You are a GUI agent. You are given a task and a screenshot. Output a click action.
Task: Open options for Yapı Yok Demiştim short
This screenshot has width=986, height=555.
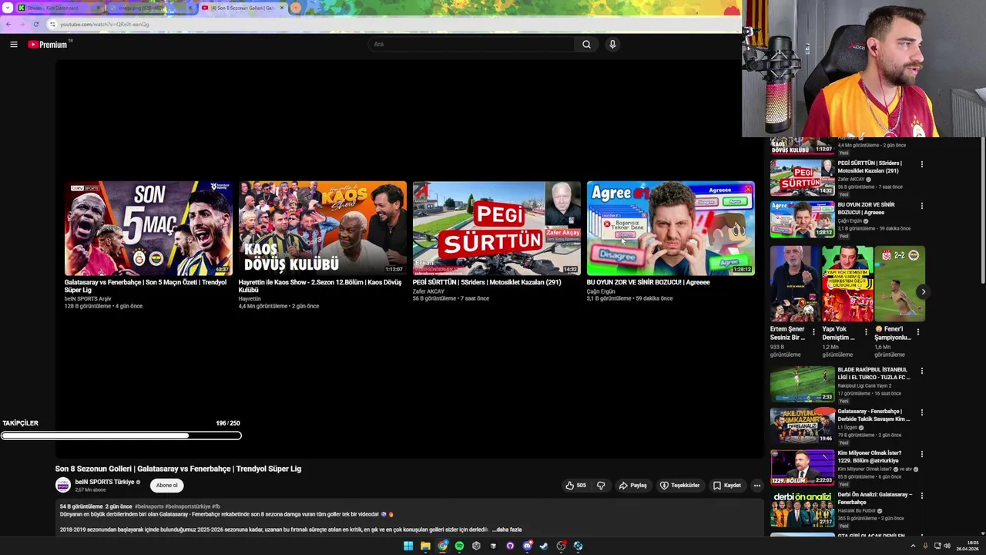[x=866, y=331]
